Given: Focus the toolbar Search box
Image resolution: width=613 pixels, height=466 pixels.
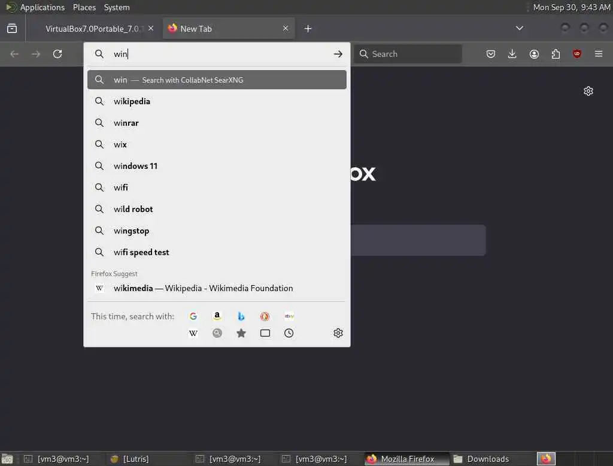Looking at the screenshot, I should [x=408, y=54].
